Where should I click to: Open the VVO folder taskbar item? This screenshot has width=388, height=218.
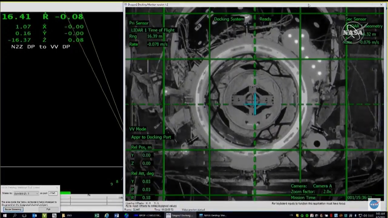pyautogui.click(x=67, y=215)
